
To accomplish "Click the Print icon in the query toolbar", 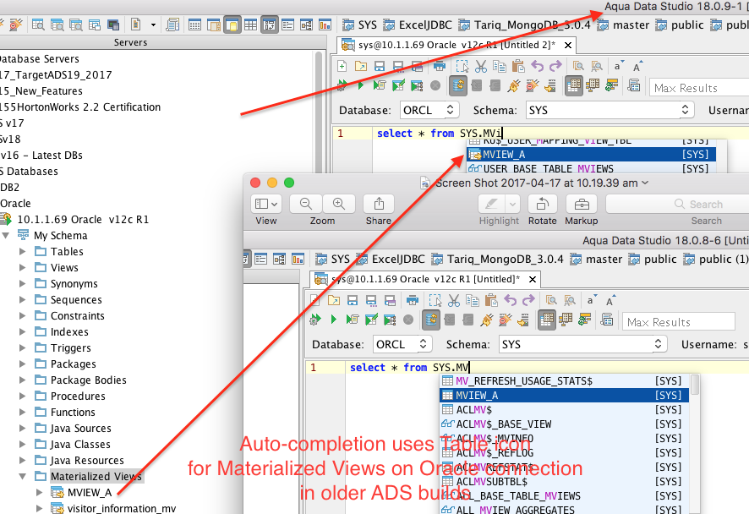I will (440, 66).
